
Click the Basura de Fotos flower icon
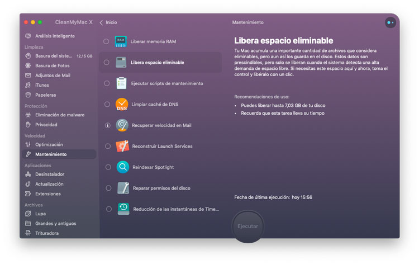click(28, 65)
